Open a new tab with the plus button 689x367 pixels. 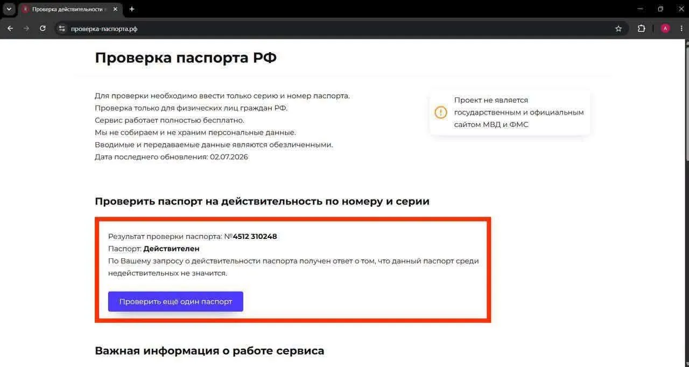(132, 9)
